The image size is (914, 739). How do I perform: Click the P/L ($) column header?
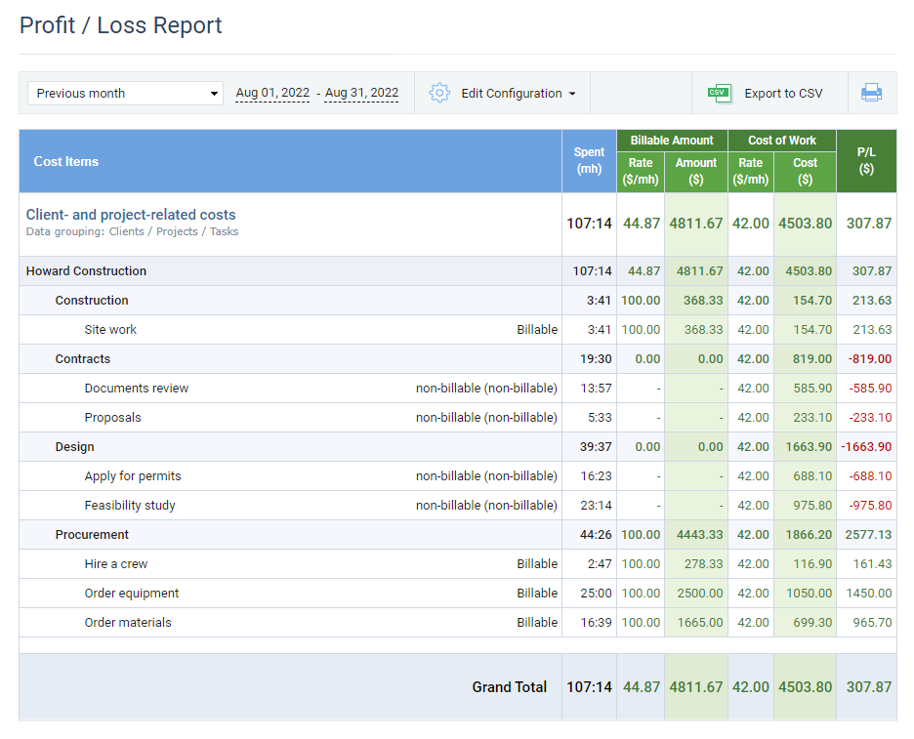point(866,161)
